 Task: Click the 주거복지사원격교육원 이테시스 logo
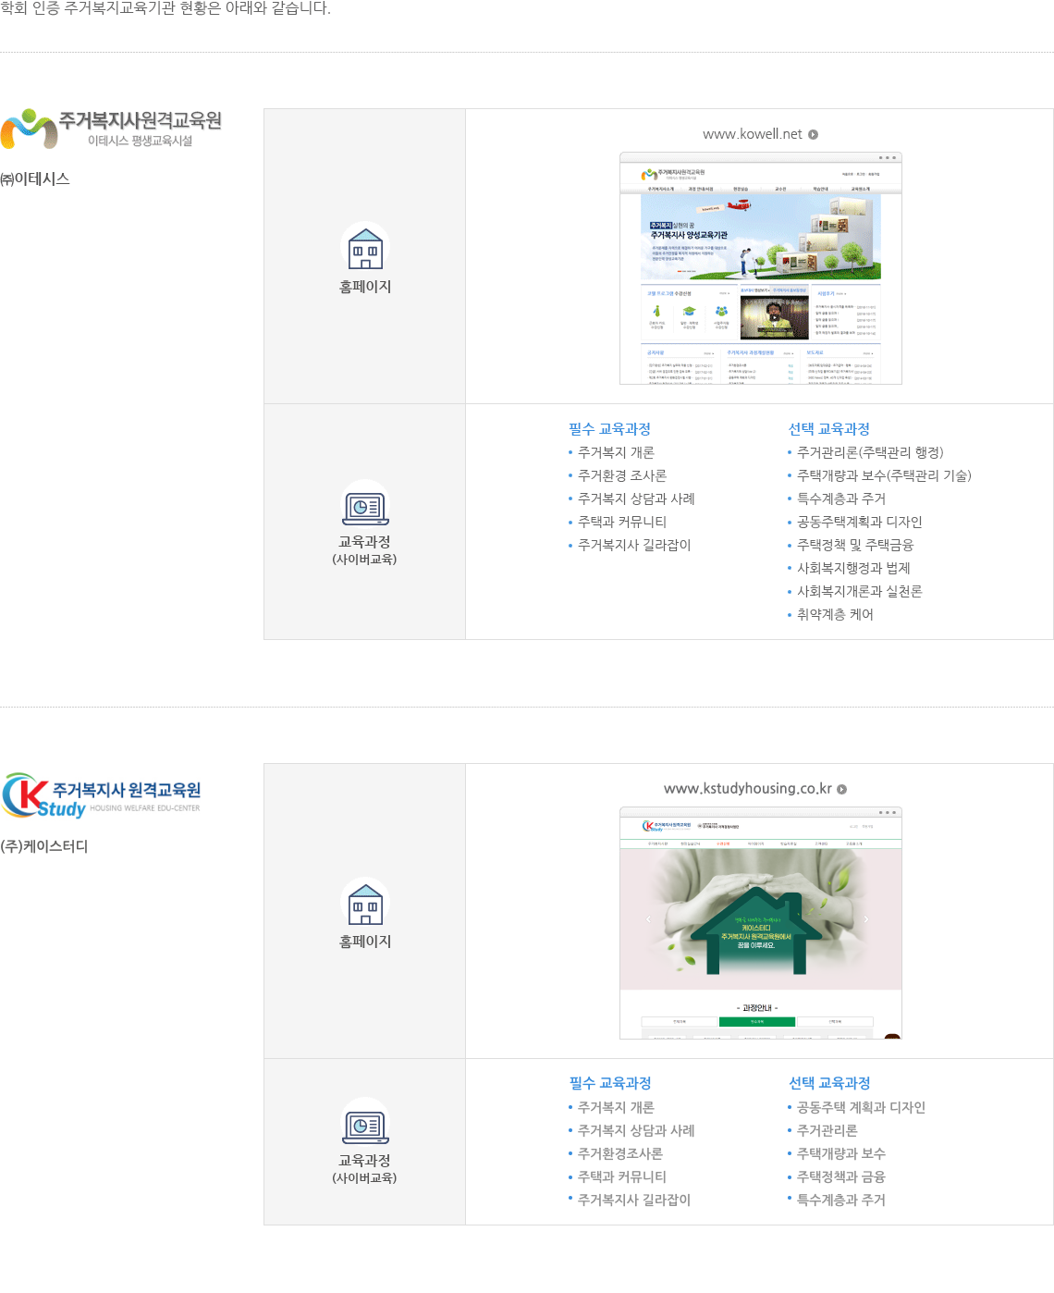(x=111, y=129)
